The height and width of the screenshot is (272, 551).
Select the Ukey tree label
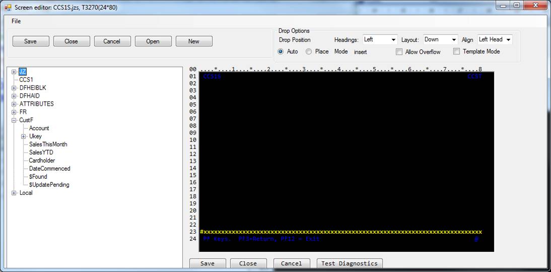[x=35, y=137]
